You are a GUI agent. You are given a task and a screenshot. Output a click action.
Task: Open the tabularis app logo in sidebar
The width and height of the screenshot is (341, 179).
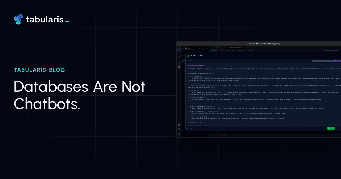[x=179, y=49]
